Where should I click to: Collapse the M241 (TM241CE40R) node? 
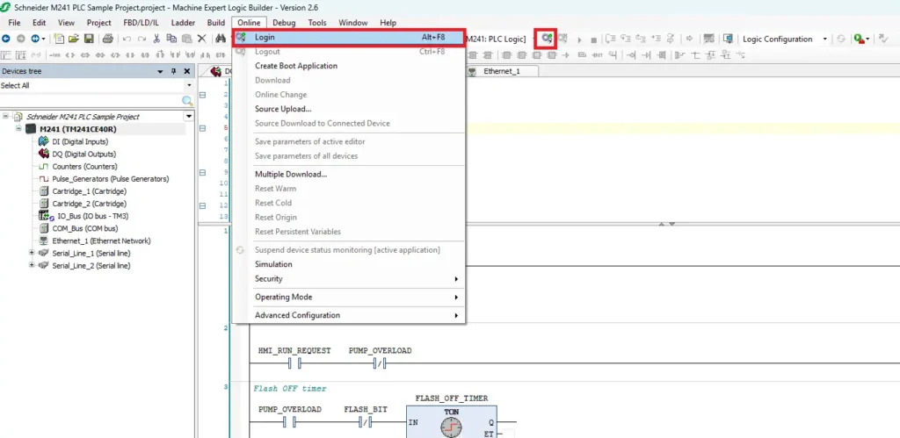[18, 129]
